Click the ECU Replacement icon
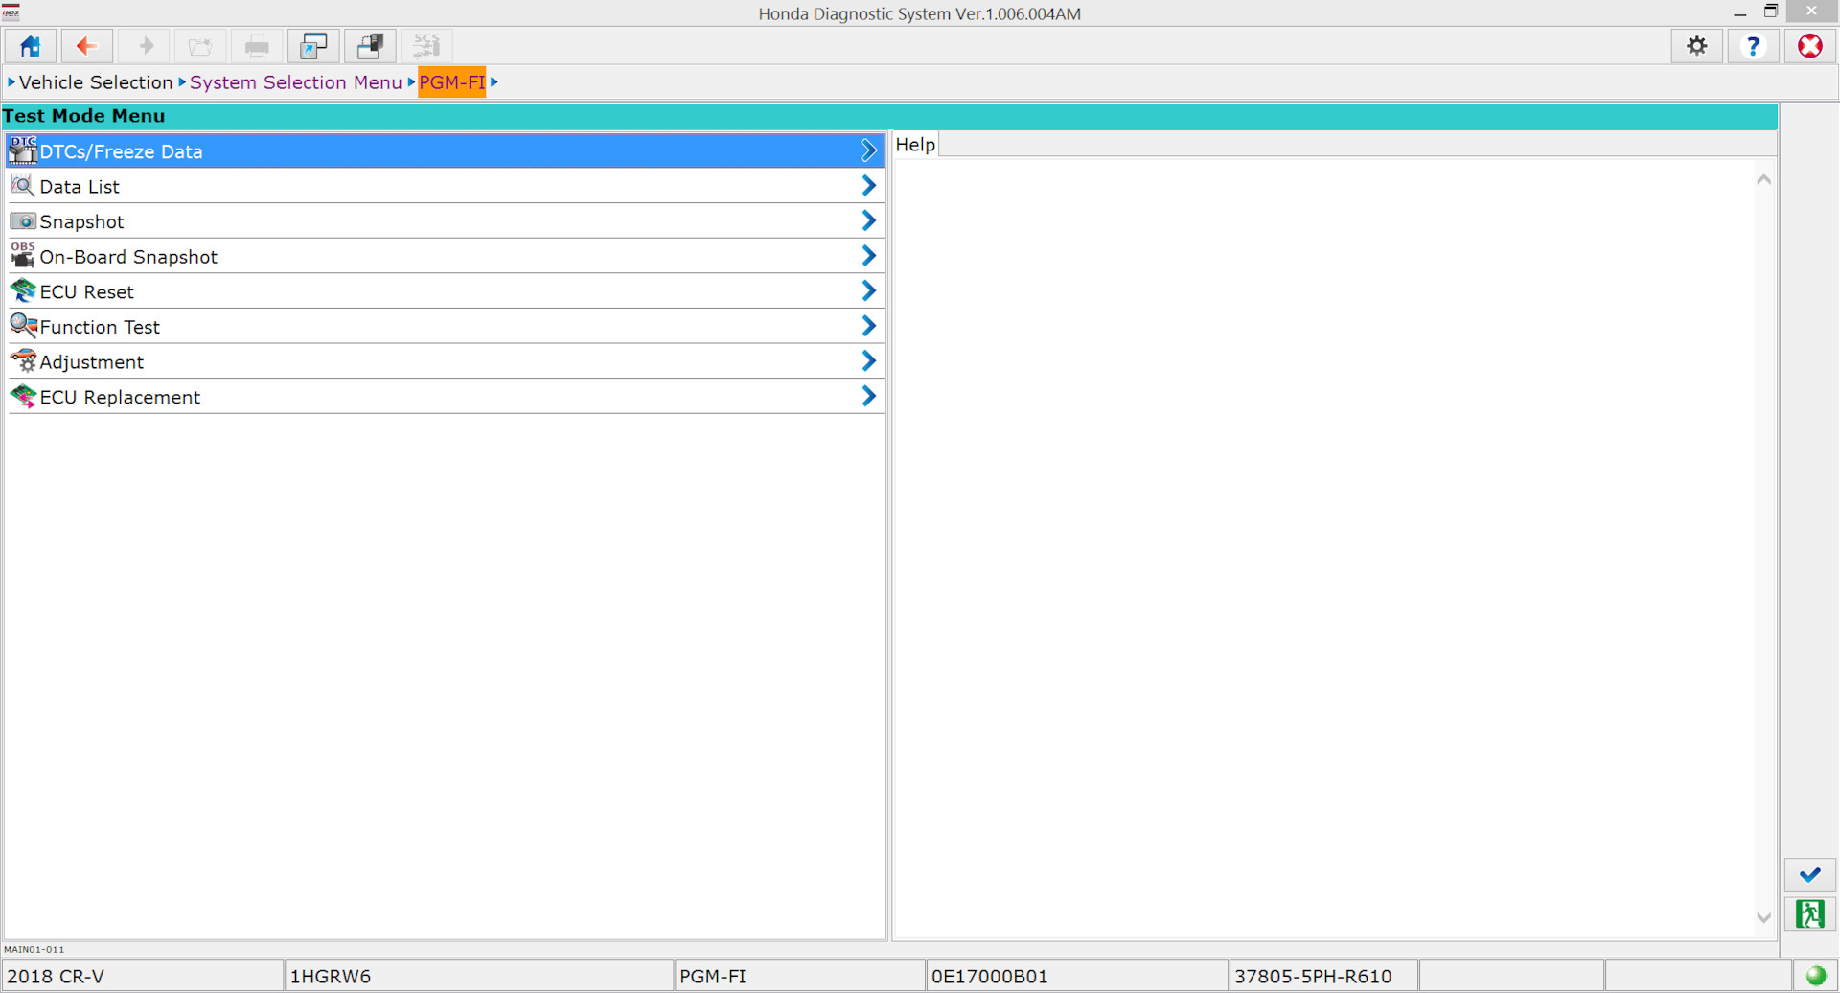This screenshot has width=1840, height=993. [x=23, y=396]
